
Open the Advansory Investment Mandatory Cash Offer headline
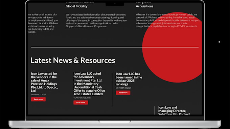tap(89, 84)
